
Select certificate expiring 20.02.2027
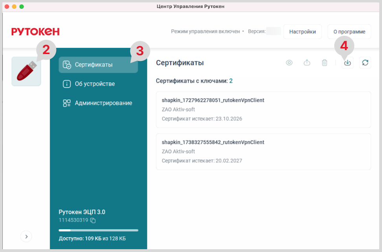pos(263,151)
